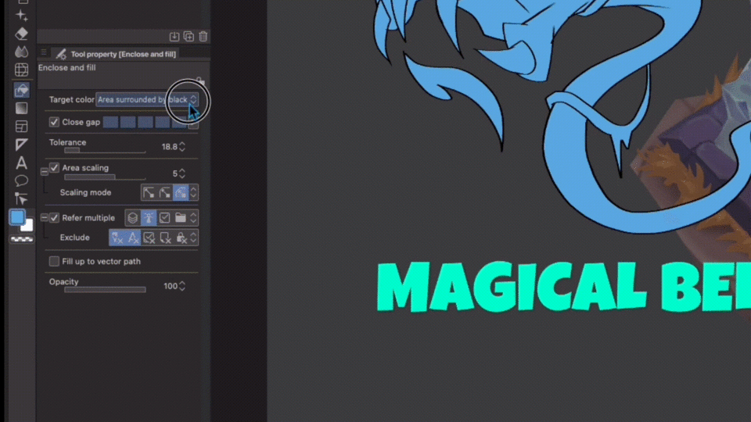Choose third highlighted Scaling mode icon
The height and width of the screenshot is (422, 751).
tap(181, 192)
